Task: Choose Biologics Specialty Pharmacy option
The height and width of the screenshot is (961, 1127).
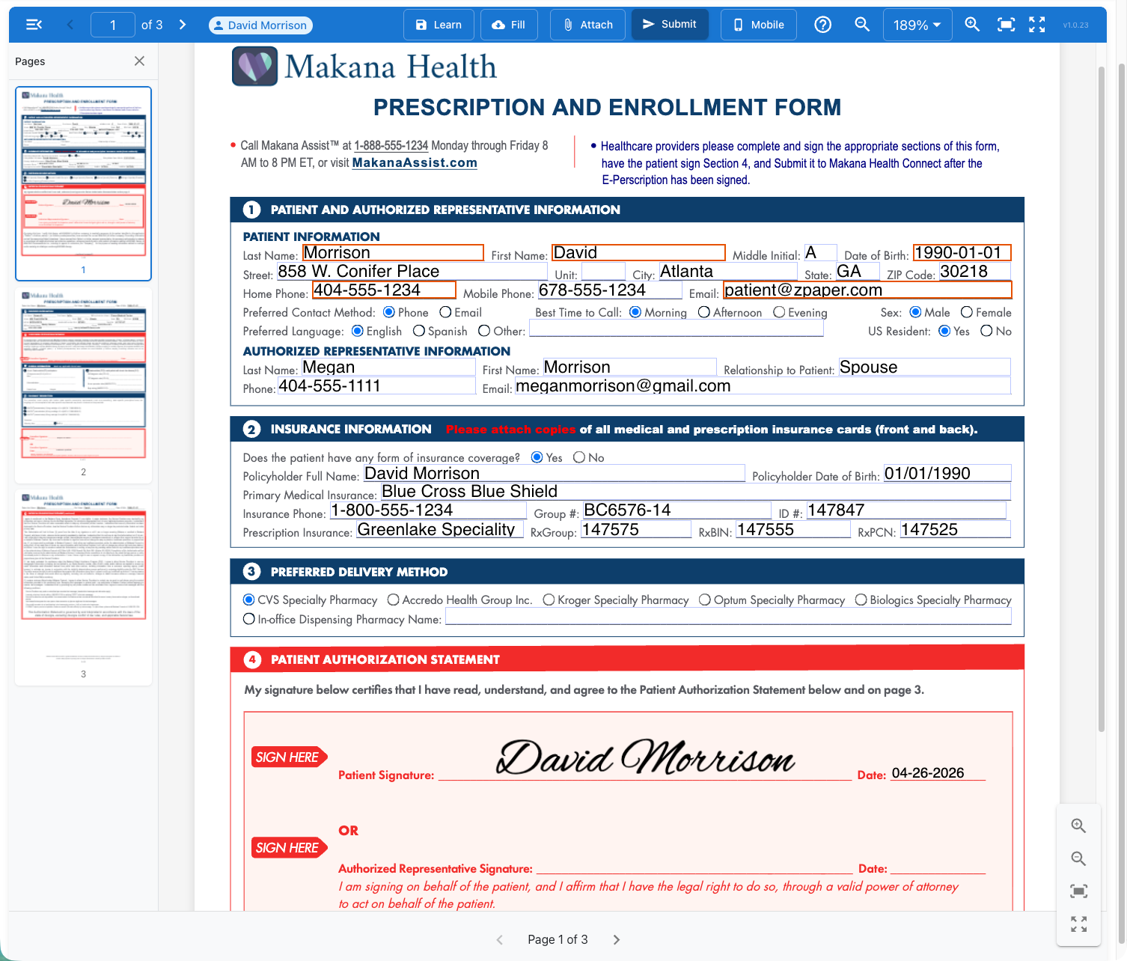Action: 861,600
